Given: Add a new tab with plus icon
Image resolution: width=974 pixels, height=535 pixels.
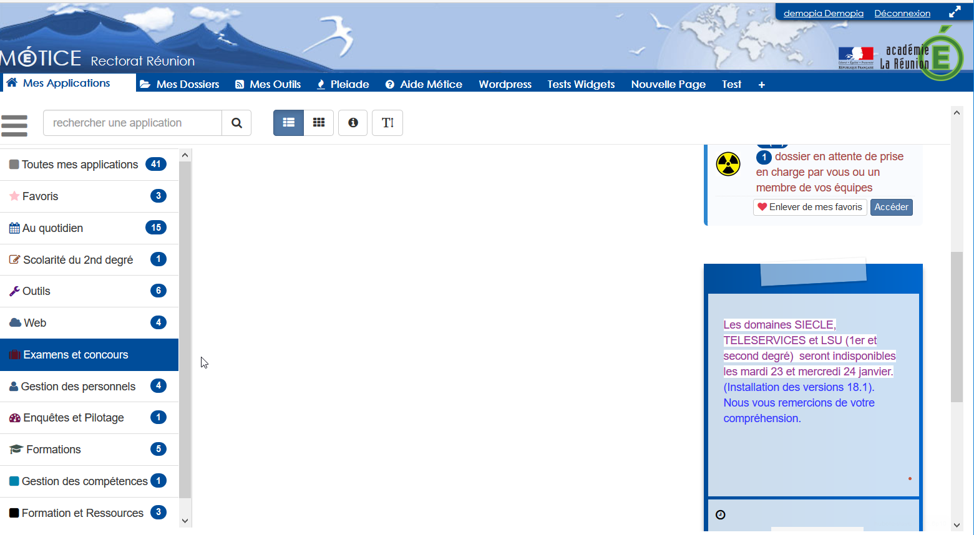Looking at the screenshot, I should [761, 85].
